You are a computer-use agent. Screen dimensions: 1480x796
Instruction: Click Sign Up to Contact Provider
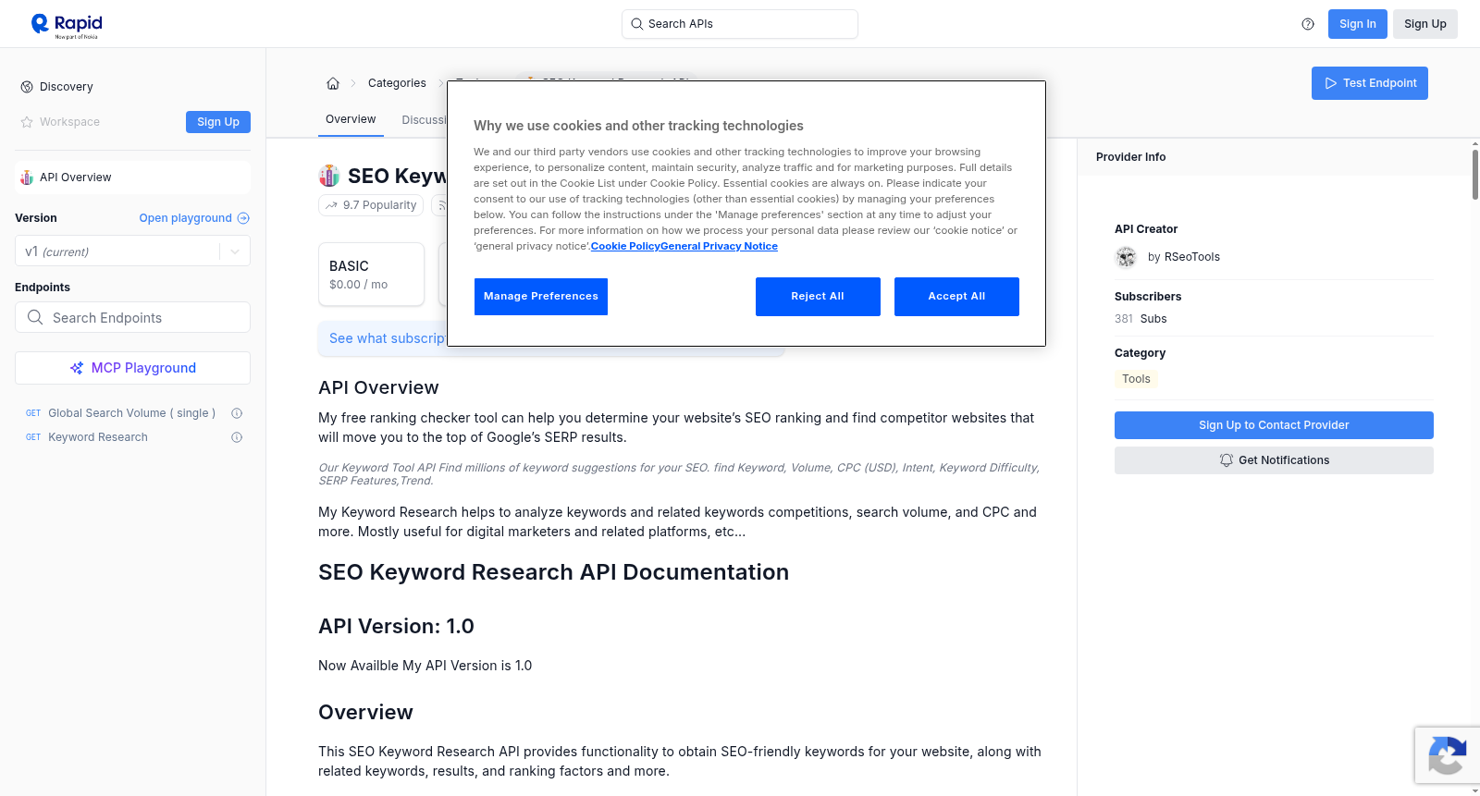click(x=1274, y=425)
